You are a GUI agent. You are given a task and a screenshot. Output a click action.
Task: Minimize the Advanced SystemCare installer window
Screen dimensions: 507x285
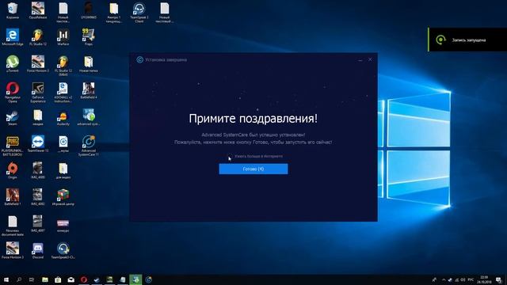[360, 60]
